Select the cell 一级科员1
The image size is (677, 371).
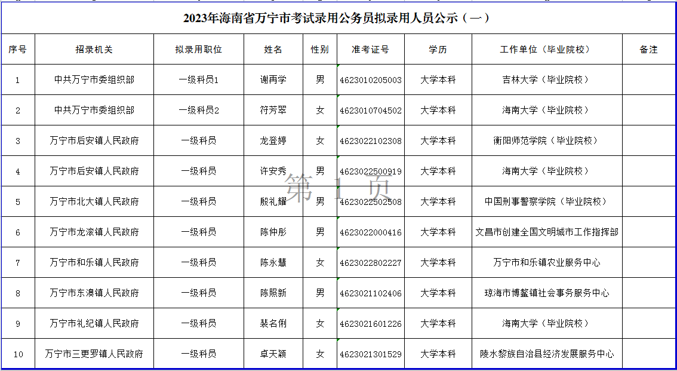click(199, 80)
